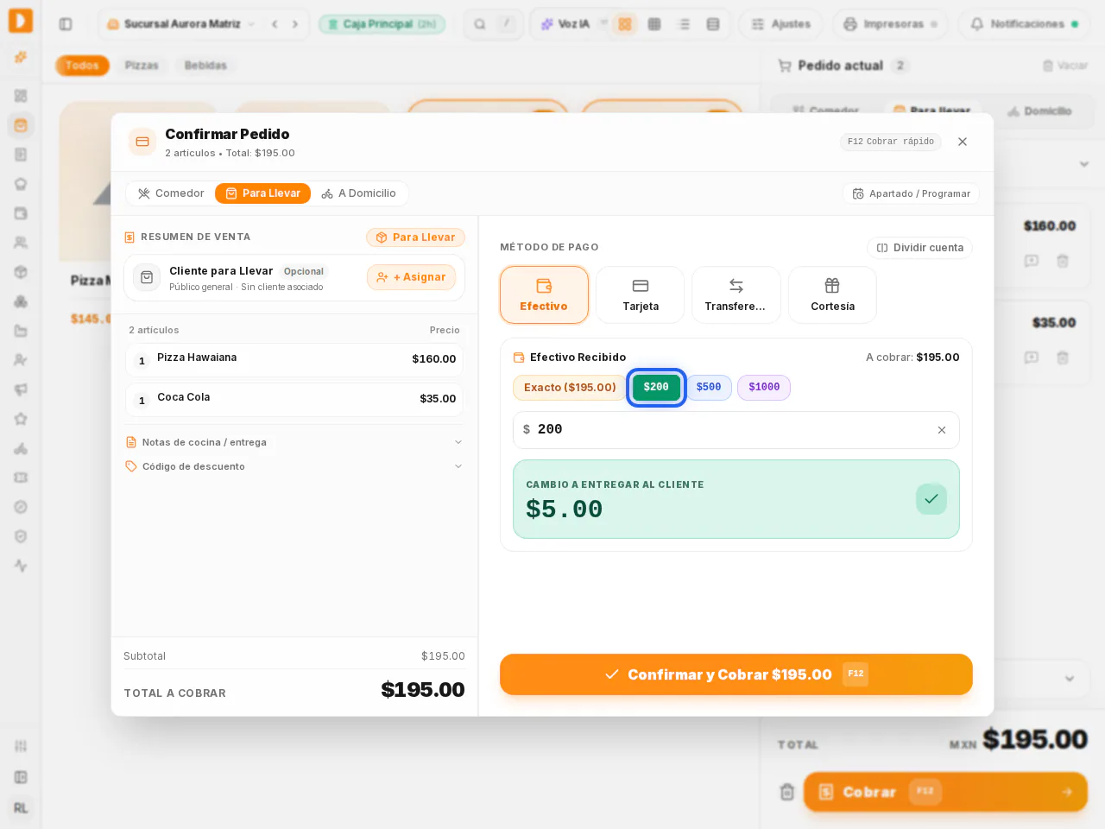Open Dividir cuenta option
The image size is (1105, 829).
(x=919, y=248)
